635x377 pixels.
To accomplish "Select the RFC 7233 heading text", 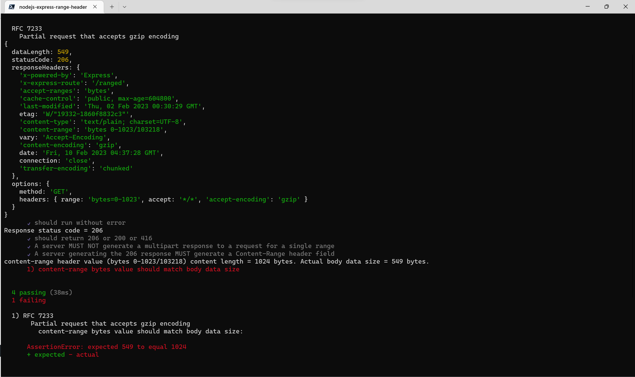I will pyautogui.click(x=27, y=28).
